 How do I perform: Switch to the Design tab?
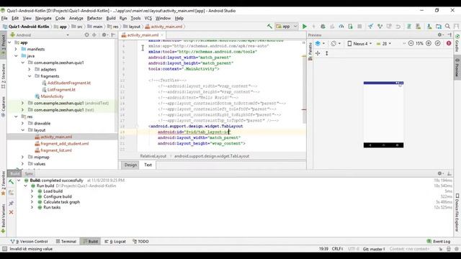click(x=130, y=165)
